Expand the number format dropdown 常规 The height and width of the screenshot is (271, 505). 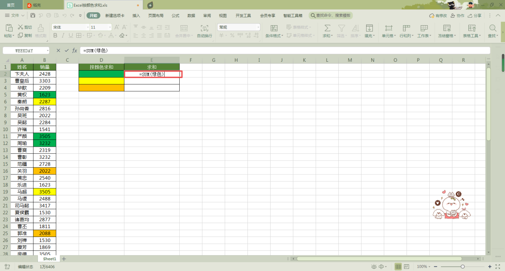(258, 27)
